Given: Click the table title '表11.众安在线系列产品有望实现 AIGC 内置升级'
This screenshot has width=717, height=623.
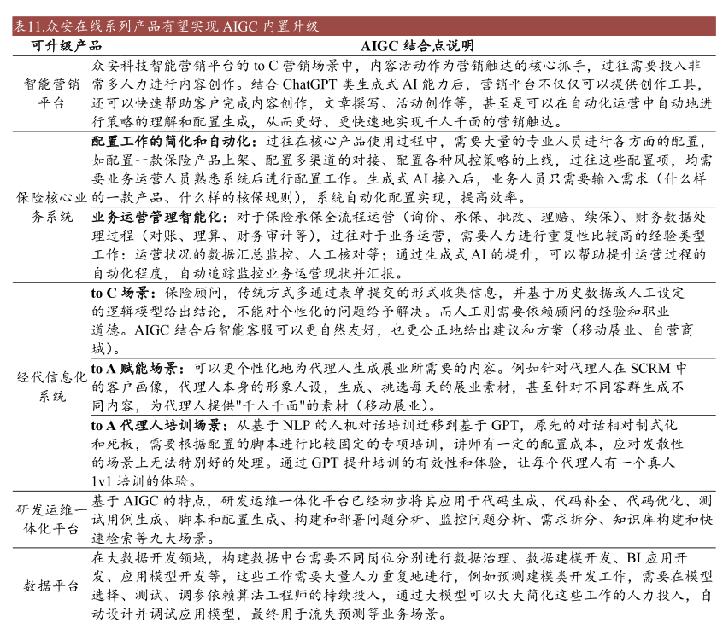Looking at the screenshot, I should pyautogui.click(x=166, y=26).
